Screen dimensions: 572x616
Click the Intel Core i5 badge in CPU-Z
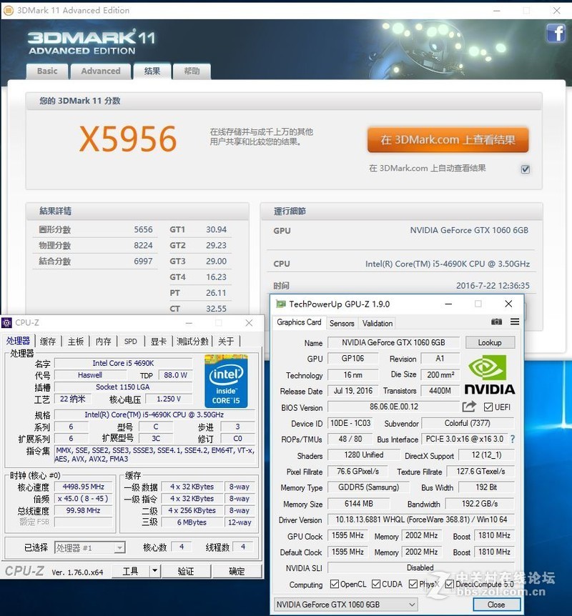227,382
